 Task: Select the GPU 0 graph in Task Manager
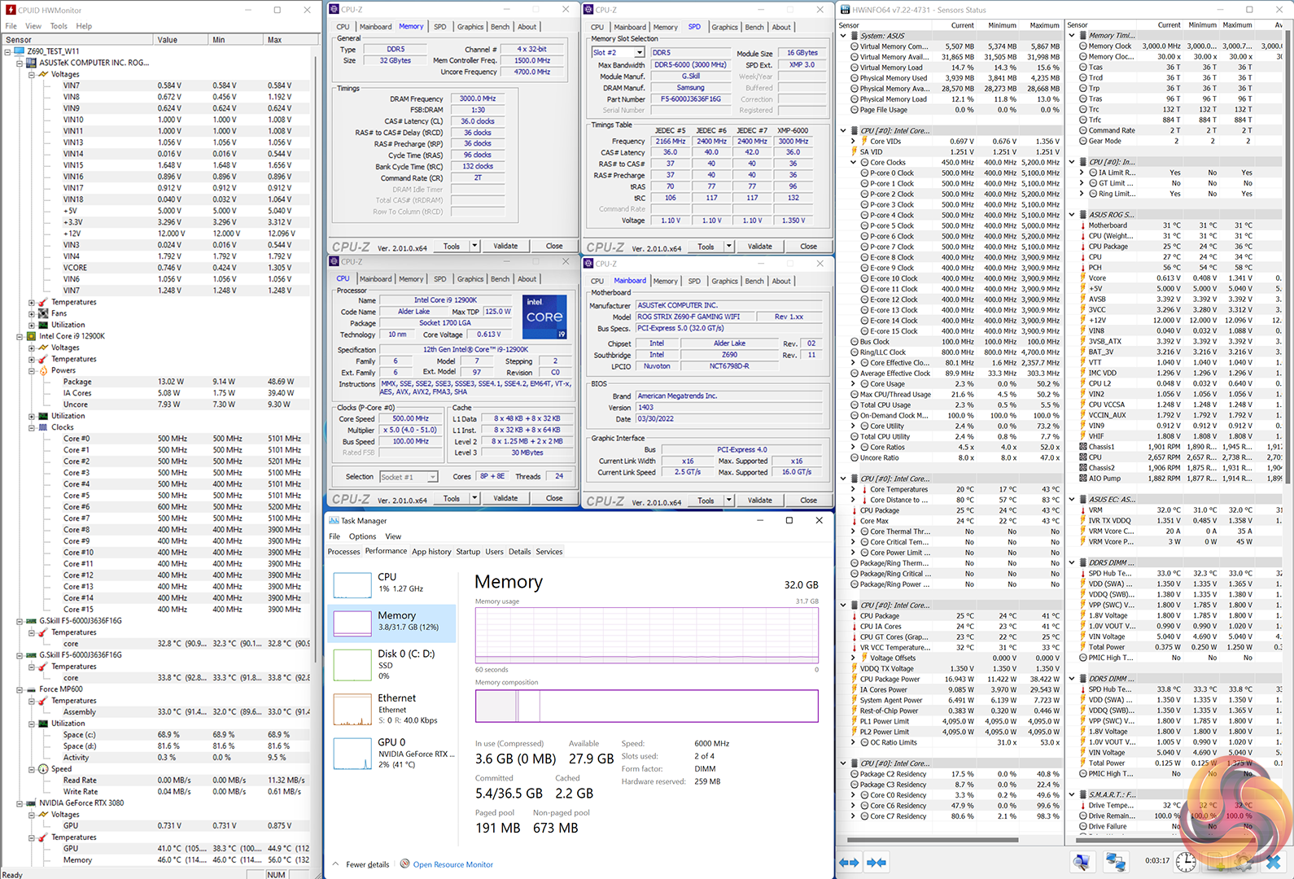[x=352, y=754]
